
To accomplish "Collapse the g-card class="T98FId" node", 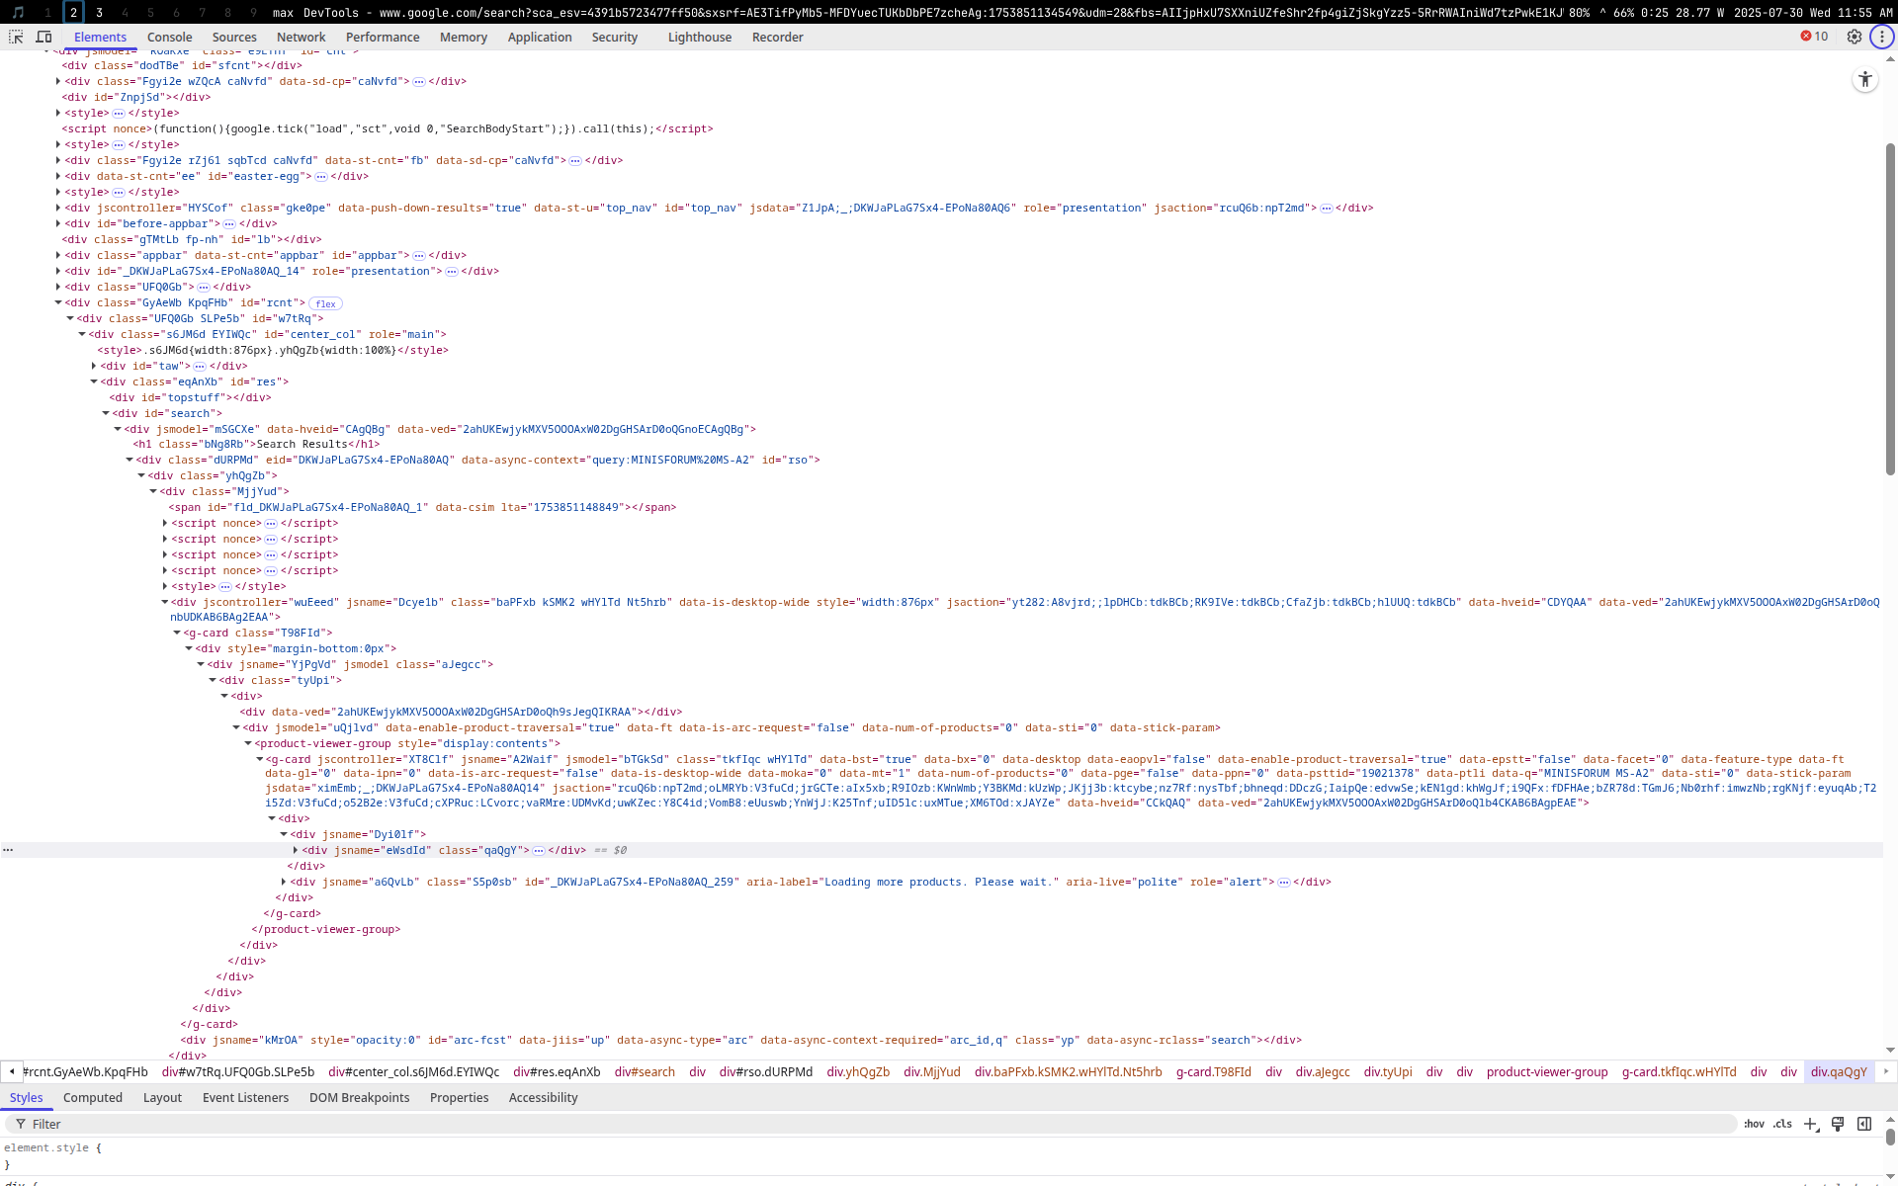I will click(x=177, y=633).
